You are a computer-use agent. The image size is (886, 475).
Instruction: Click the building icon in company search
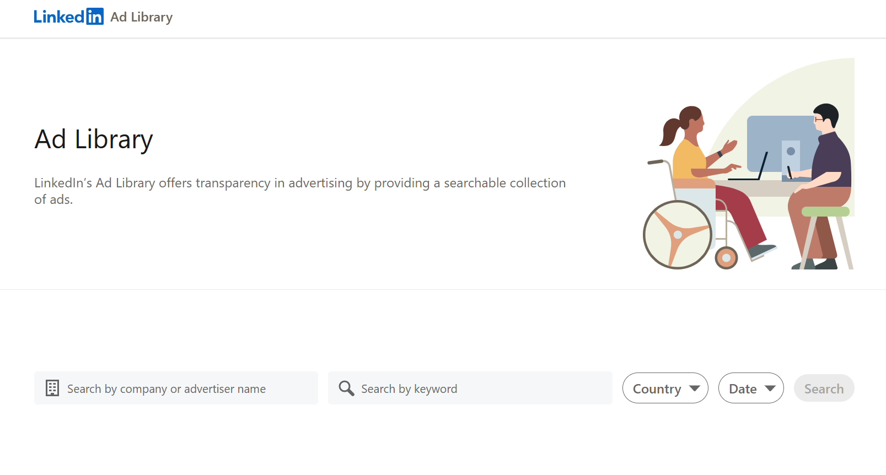pyautogui.click(x=52, y=388)
